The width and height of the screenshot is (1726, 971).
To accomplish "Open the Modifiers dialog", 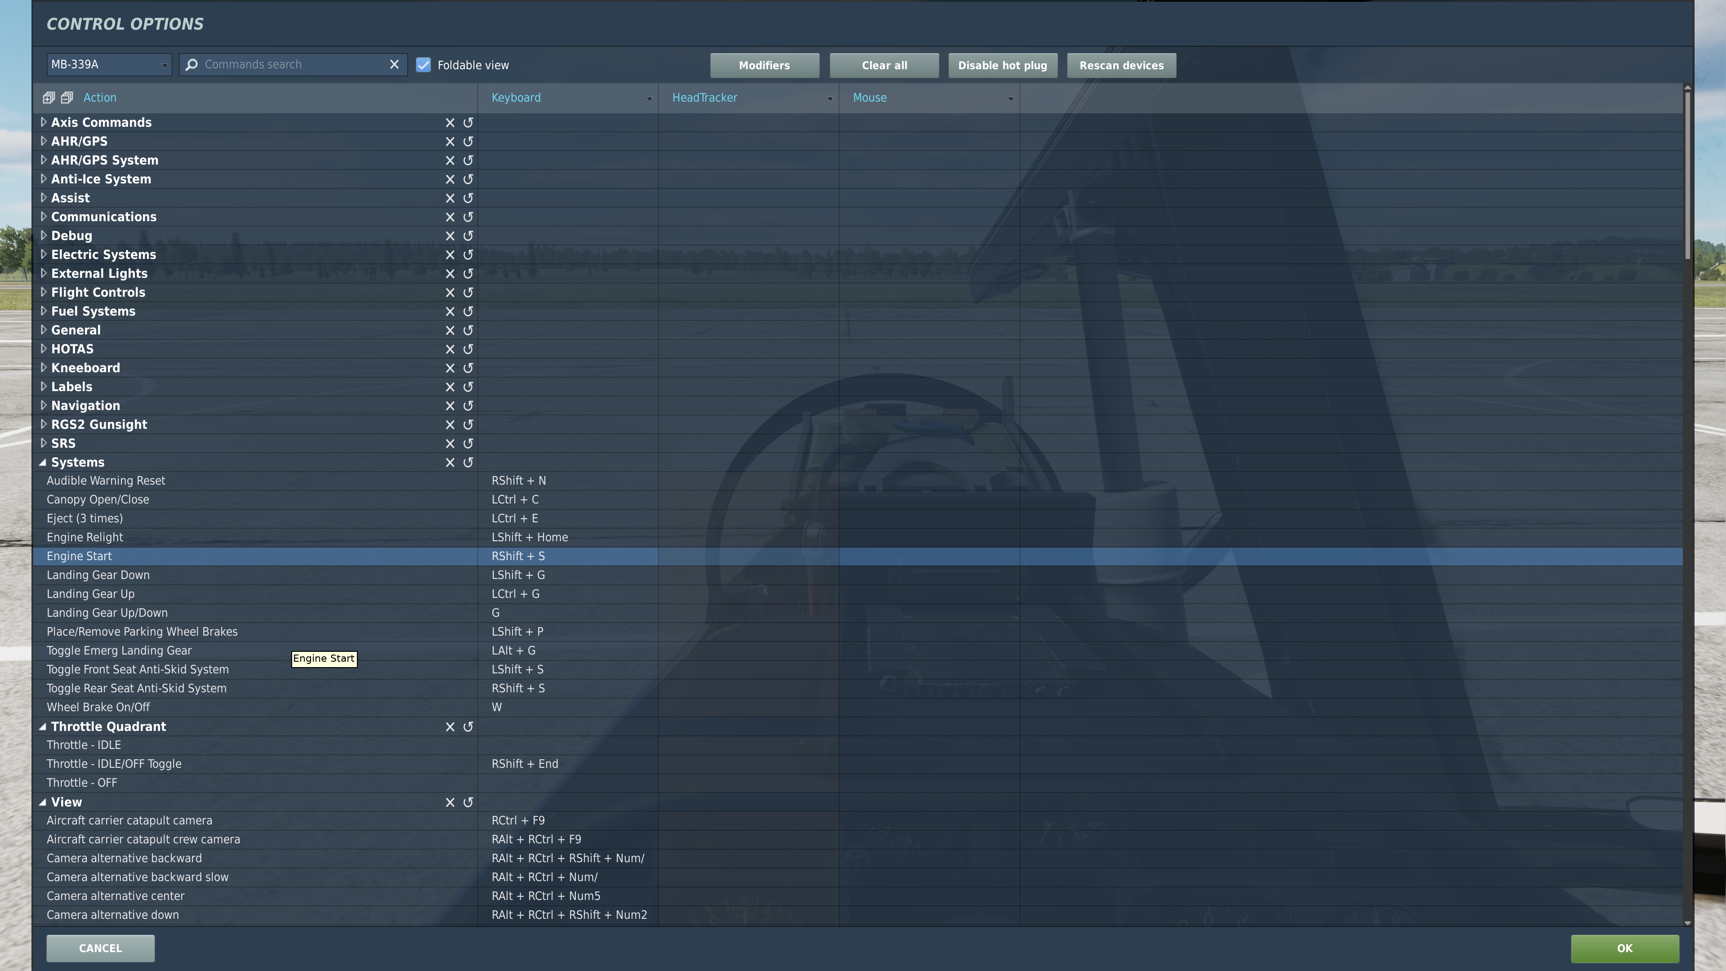I will (x=765, y=65).
